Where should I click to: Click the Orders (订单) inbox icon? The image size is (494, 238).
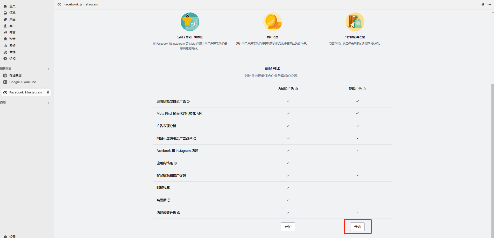pos(5,13)
